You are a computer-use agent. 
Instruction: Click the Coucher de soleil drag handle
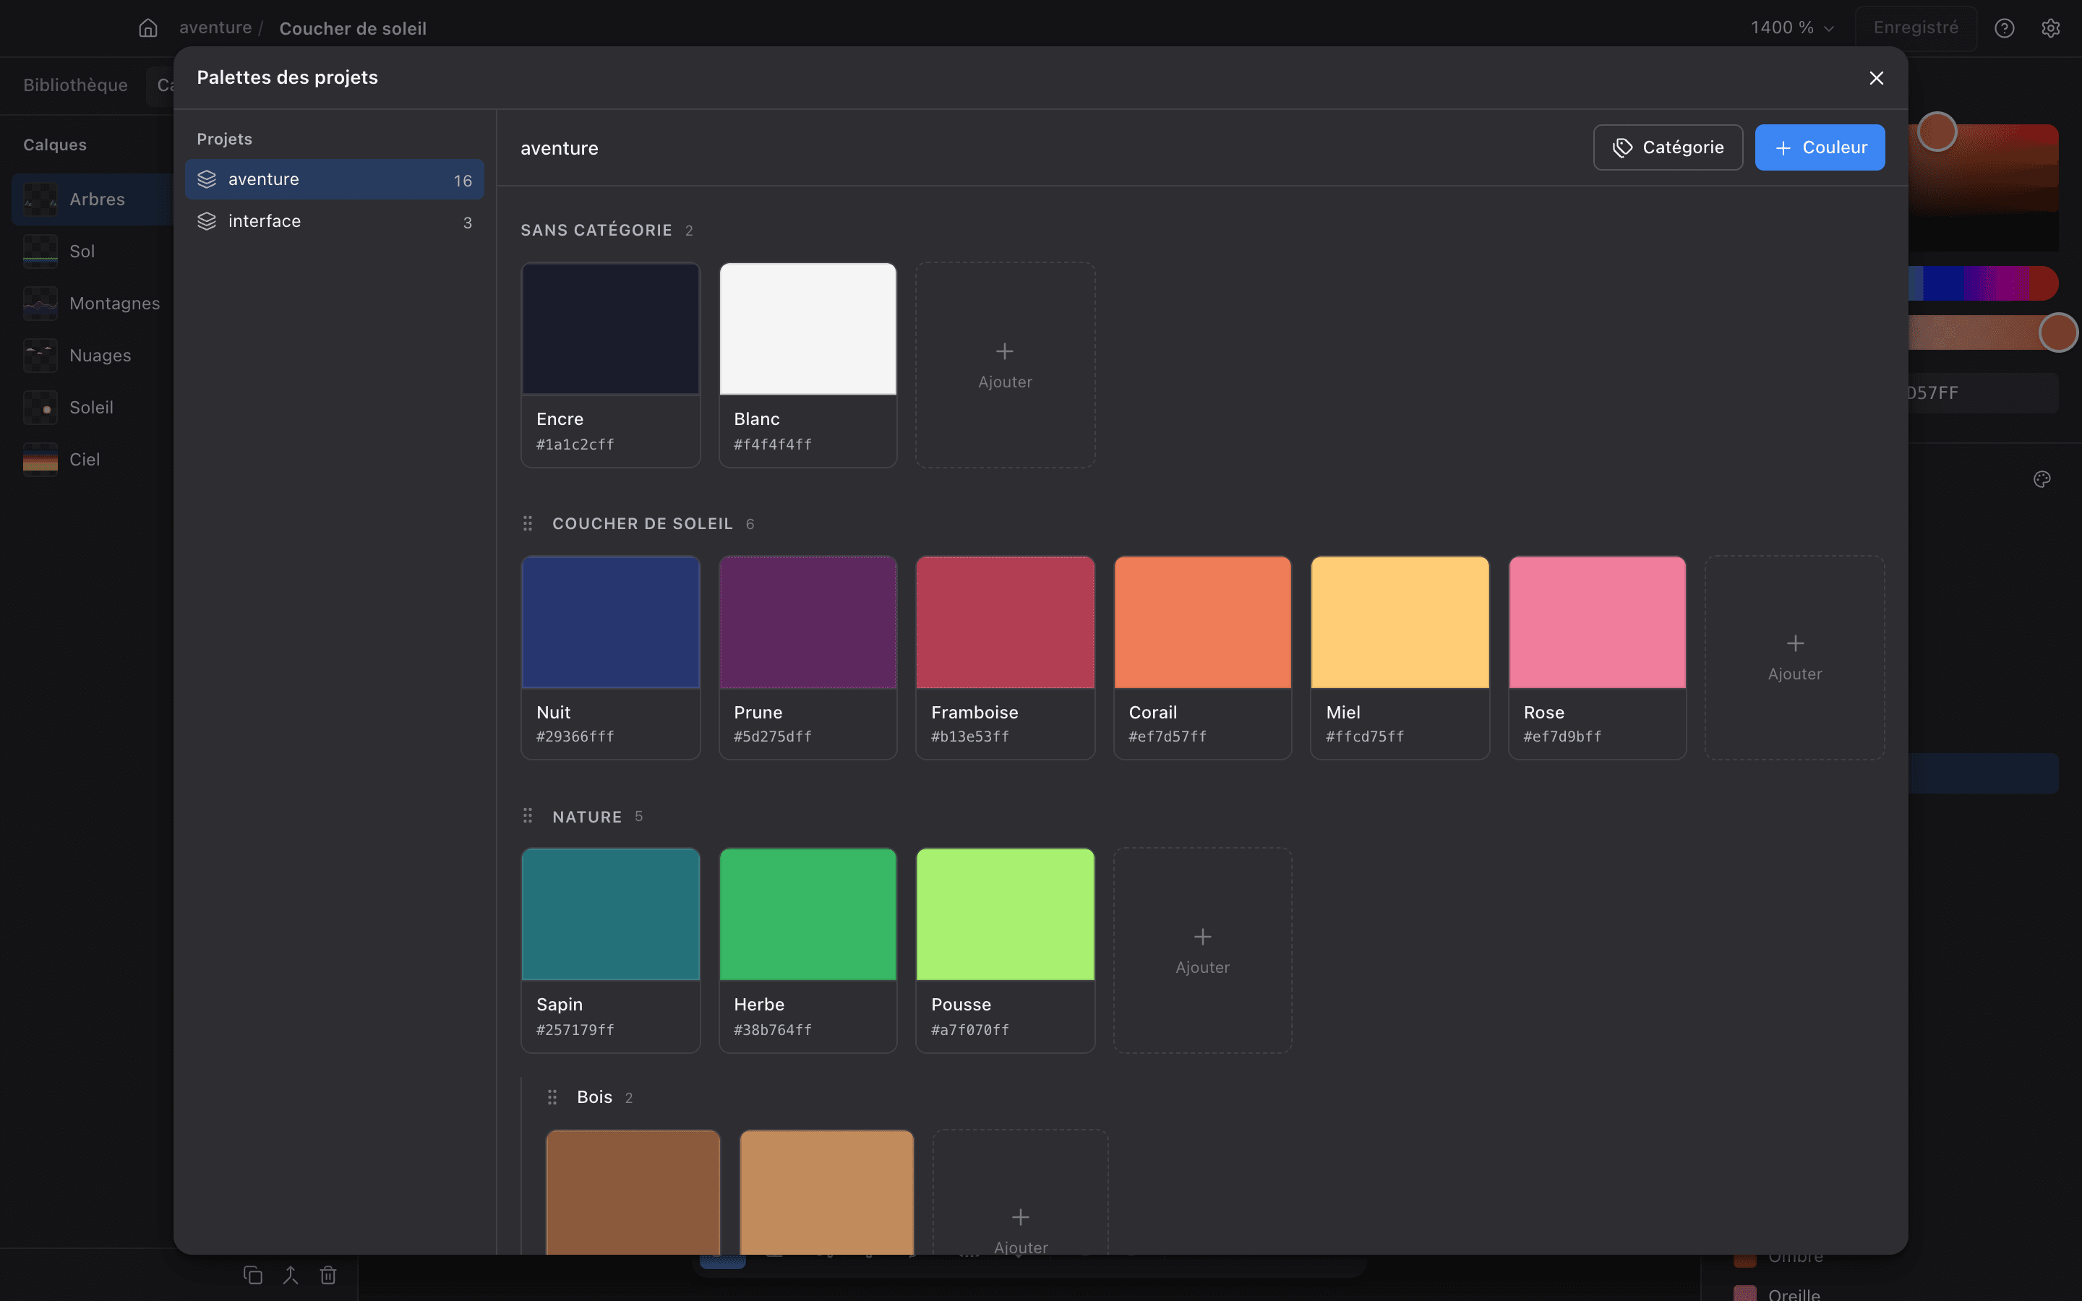point(528,523)
